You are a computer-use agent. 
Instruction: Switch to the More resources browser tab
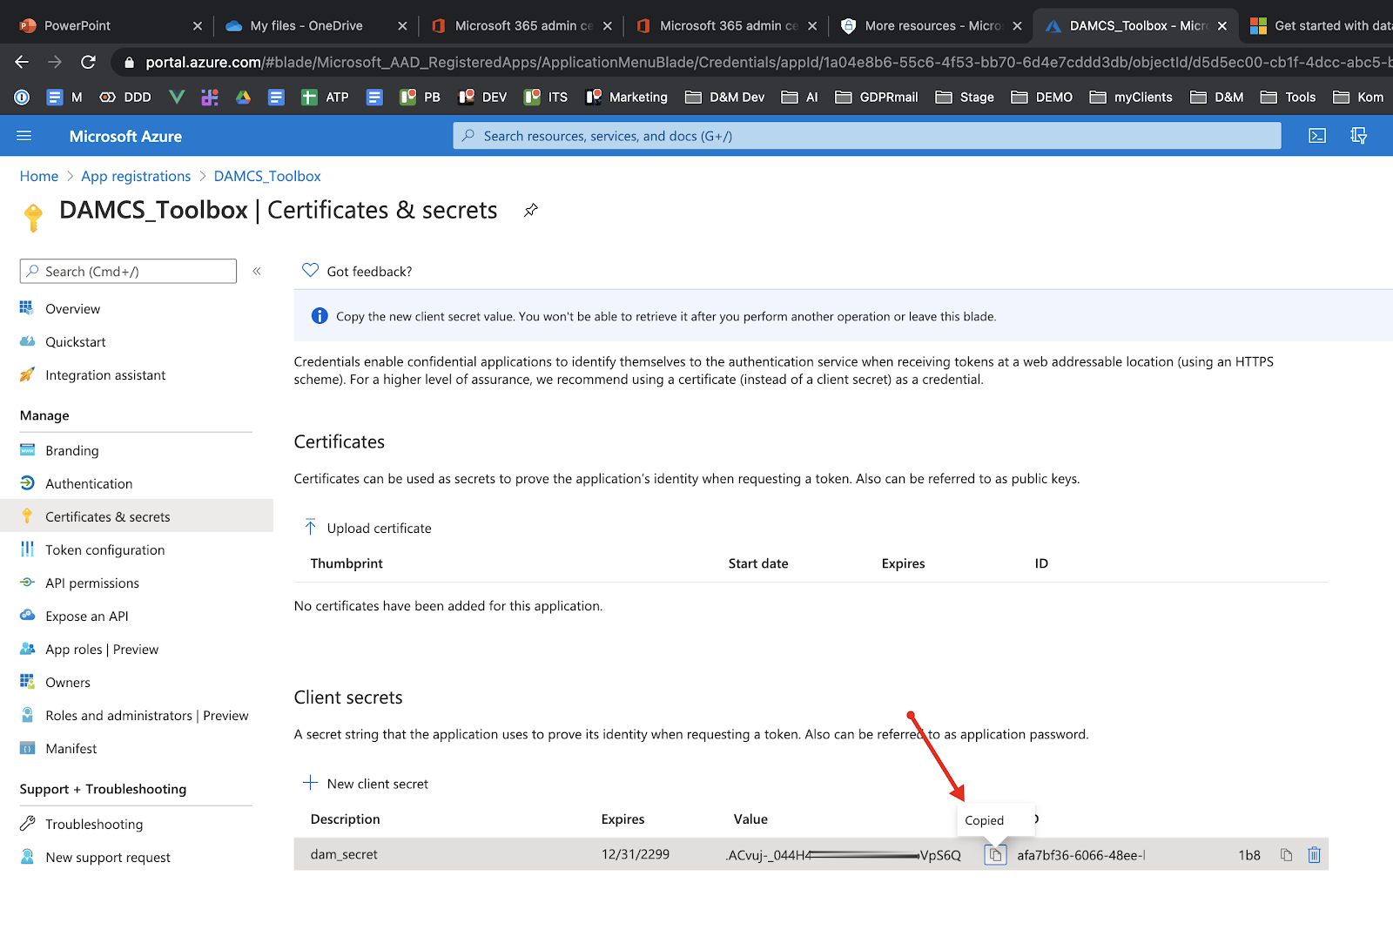[x=932, y=25]
